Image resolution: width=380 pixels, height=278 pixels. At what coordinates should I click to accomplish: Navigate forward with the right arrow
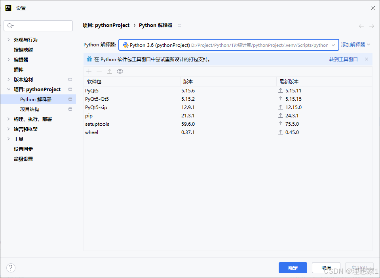tap(372, 26)
